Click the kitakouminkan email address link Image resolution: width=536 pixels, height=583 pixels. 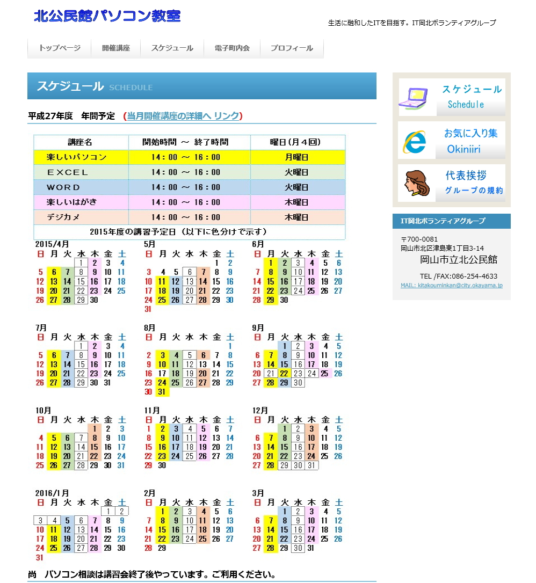click(x=451, y=285)
